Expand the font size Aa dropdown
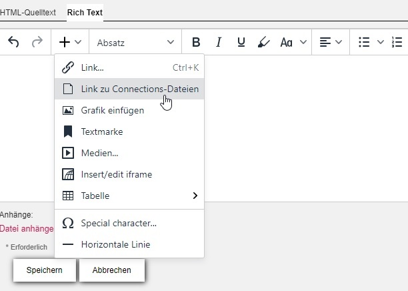The height and width of the screenshot is (291, 408). (293, 42)
